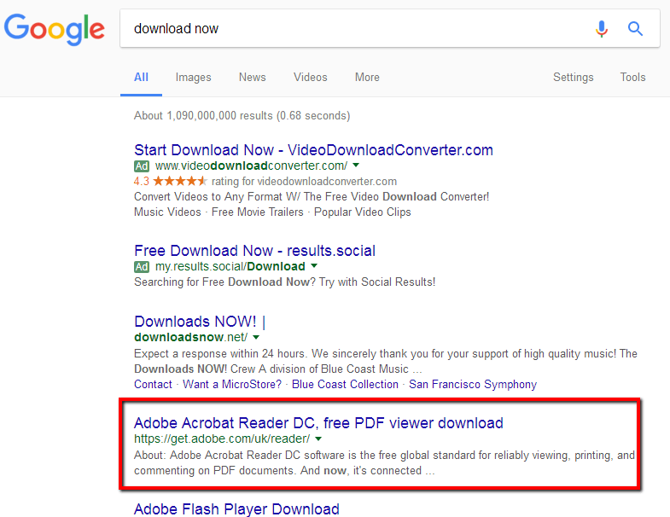Switch to the Images tab
Viewport: 670px width, 517px height.
[193, 77]
